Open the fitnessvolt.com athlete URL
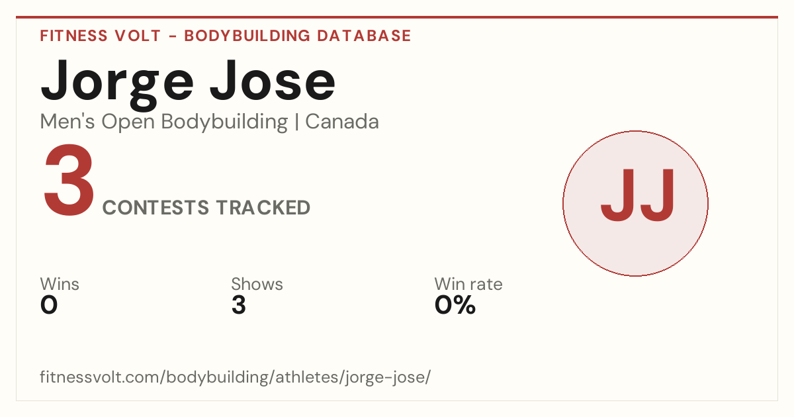 pyautogui.click(x=236, y=378)
